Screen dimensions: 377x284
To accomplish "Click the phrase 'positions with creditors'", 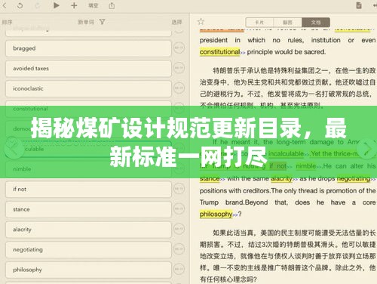I will click(x=235, y=191).
